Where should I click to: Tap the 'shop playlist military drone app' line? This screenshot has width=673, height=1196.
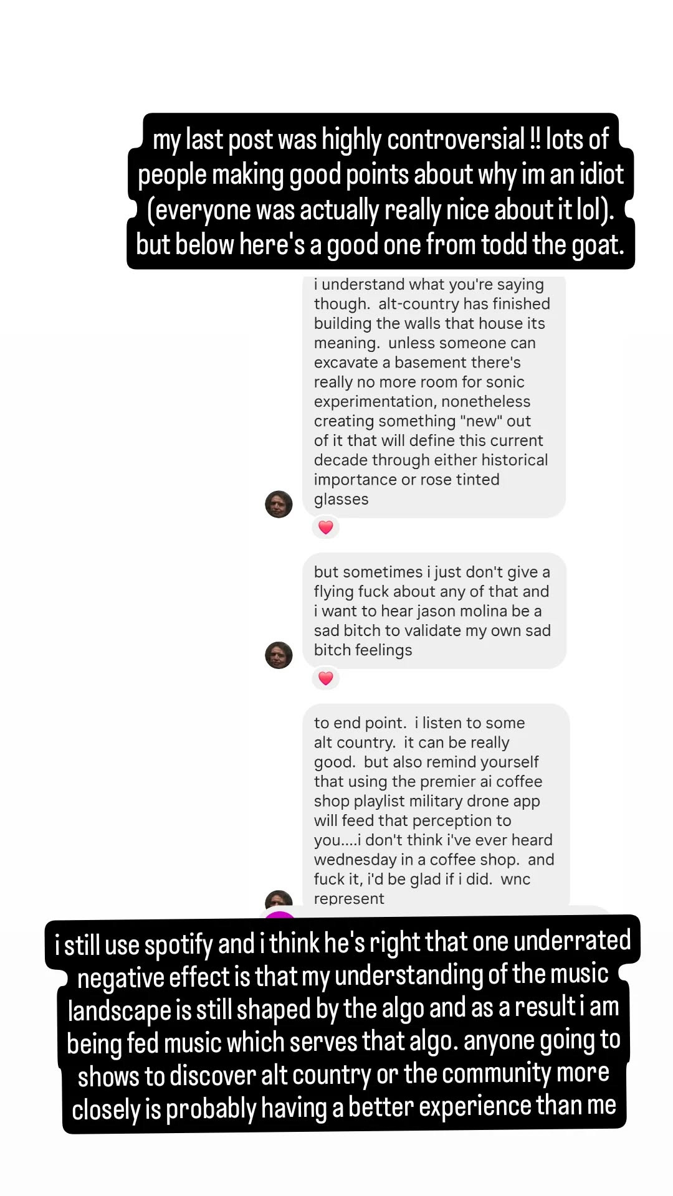tap(427, 801)
